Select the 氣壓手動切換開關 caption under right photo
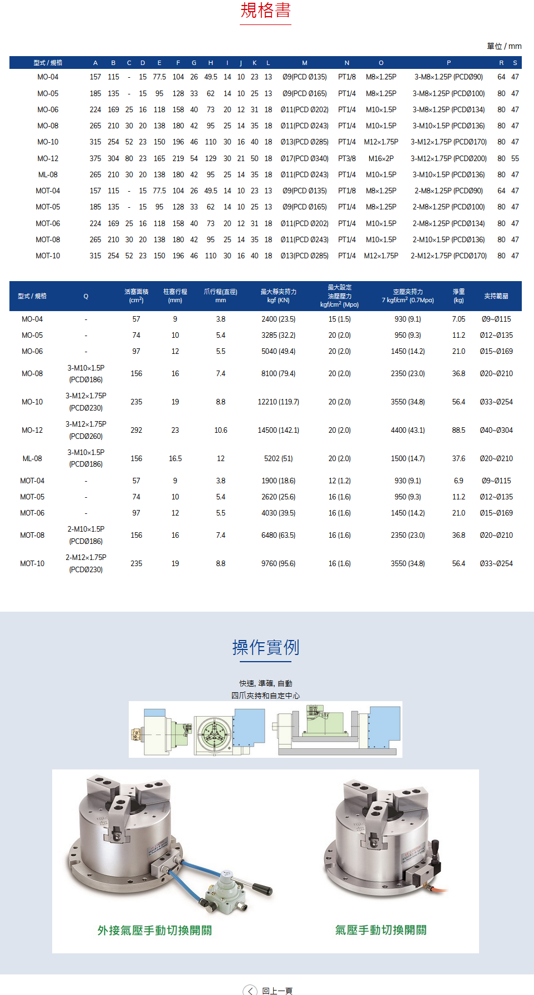 click(x=381, y=930)
